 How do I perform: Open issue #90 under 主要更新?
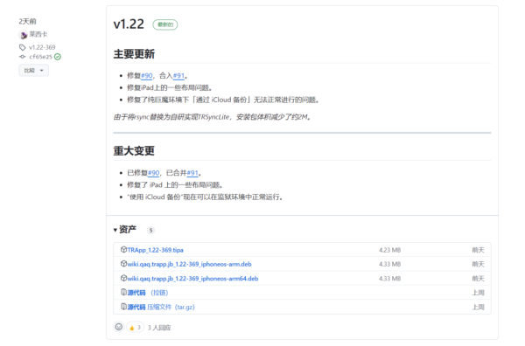coord(147,75)
